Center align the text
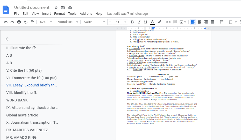241x140 pixels. tap(199, 22)
